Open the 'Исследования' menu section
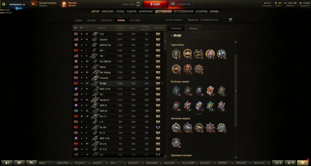This screenshot has height=166, width=311. coord(183,11)
